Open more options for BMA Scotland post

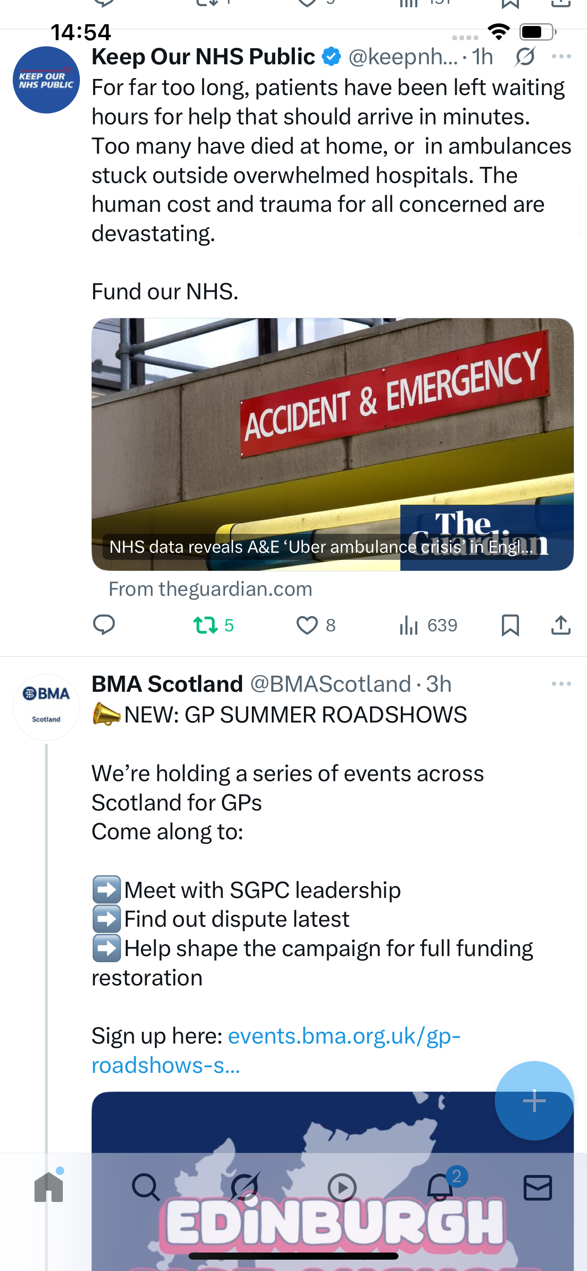click(561, 683)
